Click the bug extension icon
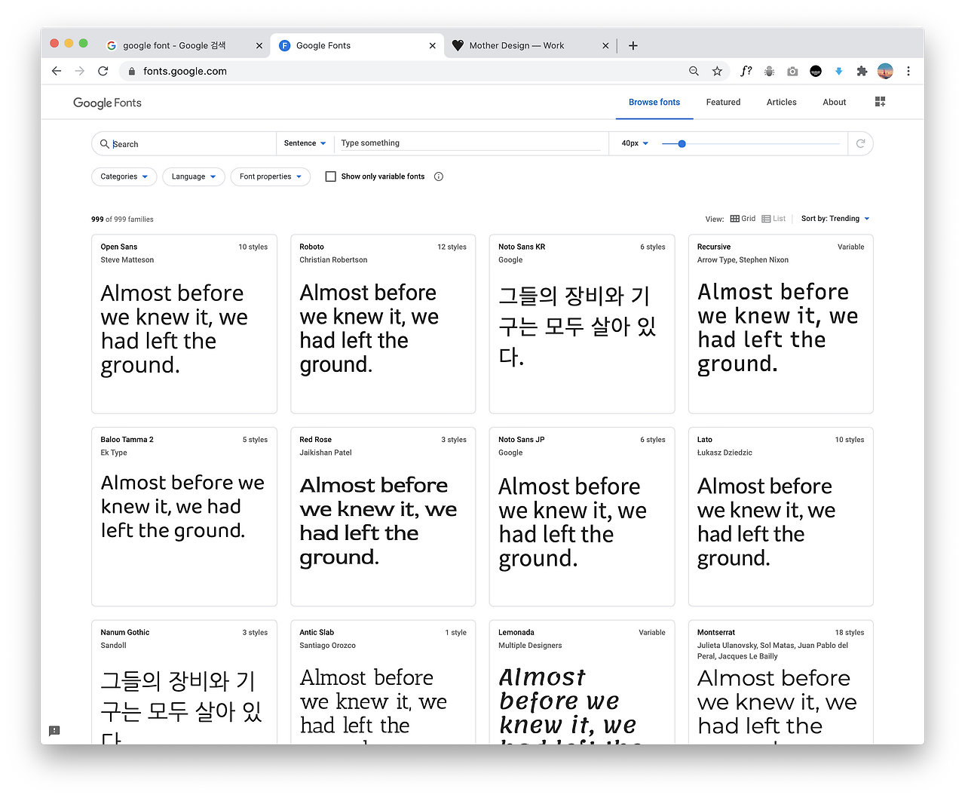The width and height of the screenshot is (965, 798). 769,71
